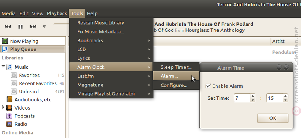Open the Favorites smart playlist gear icon
The width and height of the screenshot is (301, 138).
click(14, 75)
